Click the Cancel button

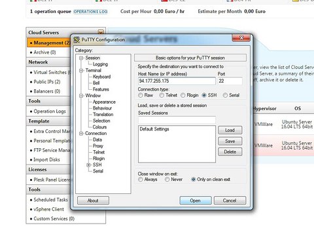coord(230,201)
